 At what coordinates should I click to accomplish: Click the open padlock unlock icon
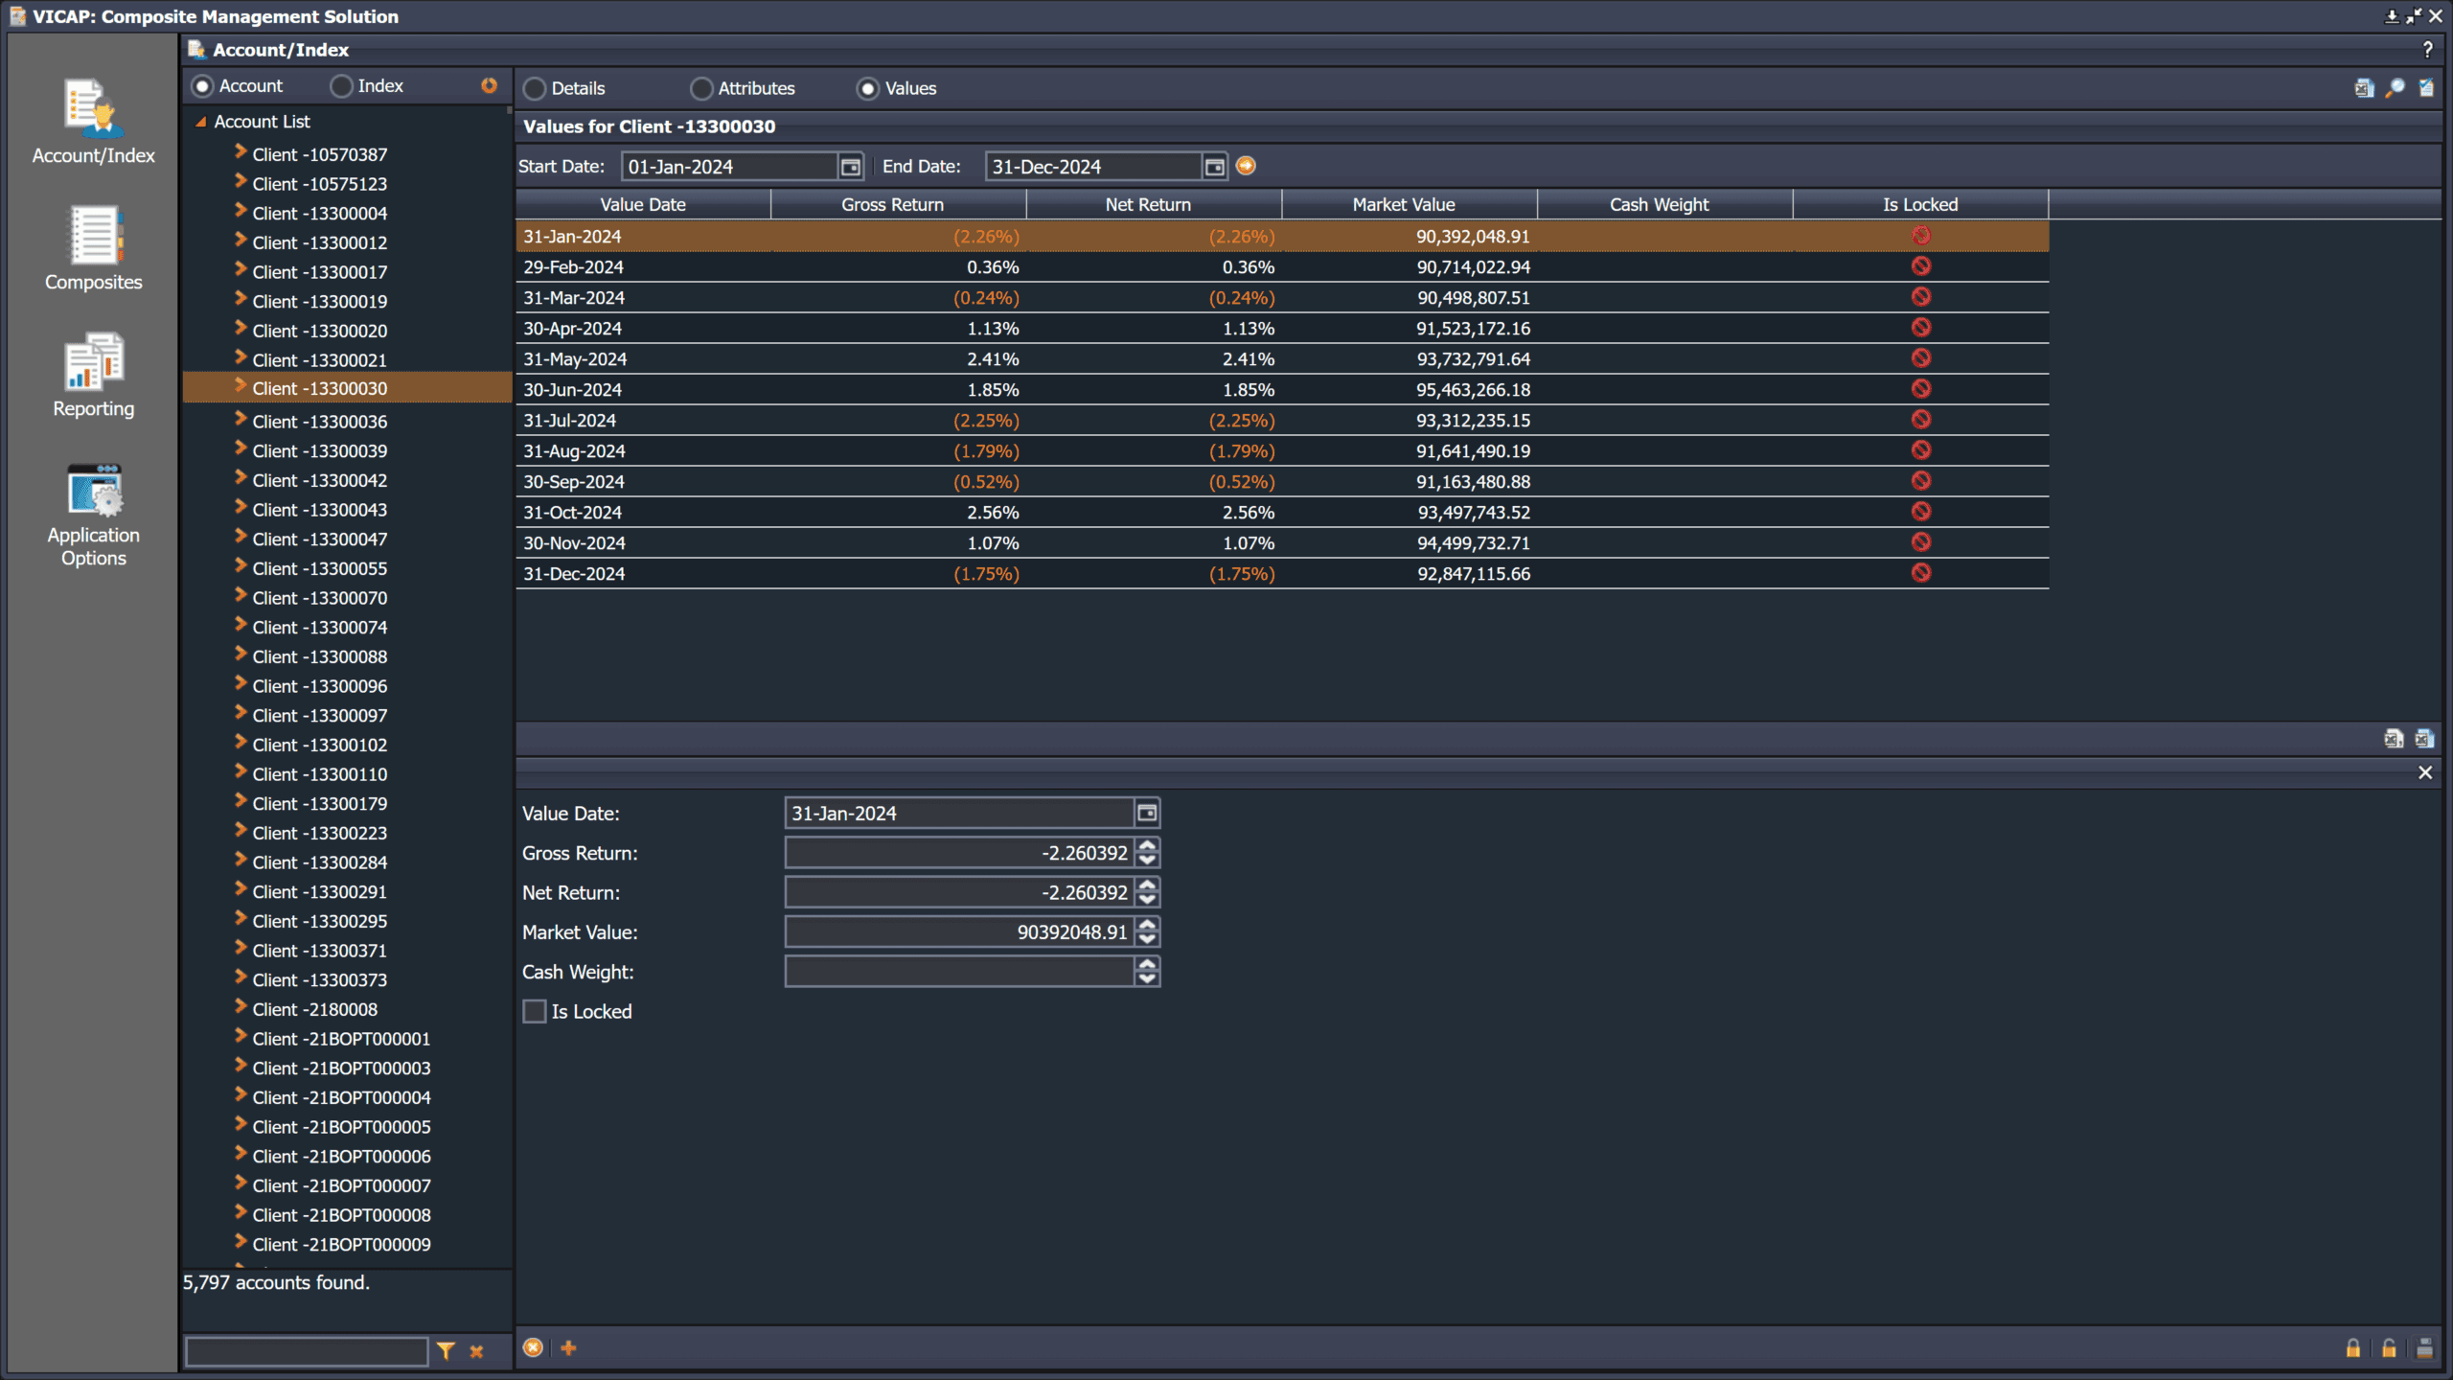pos(2389,1348)
